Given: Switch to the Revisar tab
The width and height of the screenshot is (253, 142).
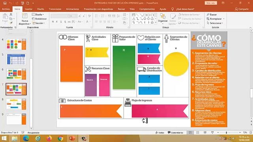Looking at the screenshot, I should pyautogui.click(x=121, y=9).
